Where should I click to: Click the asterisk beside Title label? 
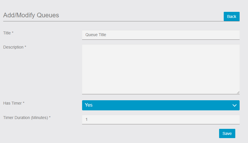coord(13,32)
